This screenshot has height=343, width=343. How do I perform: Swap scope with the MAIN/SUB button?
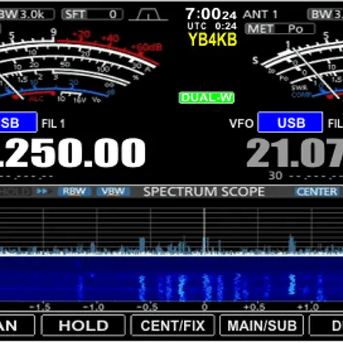click(x=262, y=325)
